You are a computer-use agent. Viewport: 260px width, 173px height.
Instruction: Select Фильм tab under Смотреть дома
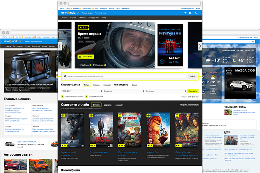tap(86, 85)
